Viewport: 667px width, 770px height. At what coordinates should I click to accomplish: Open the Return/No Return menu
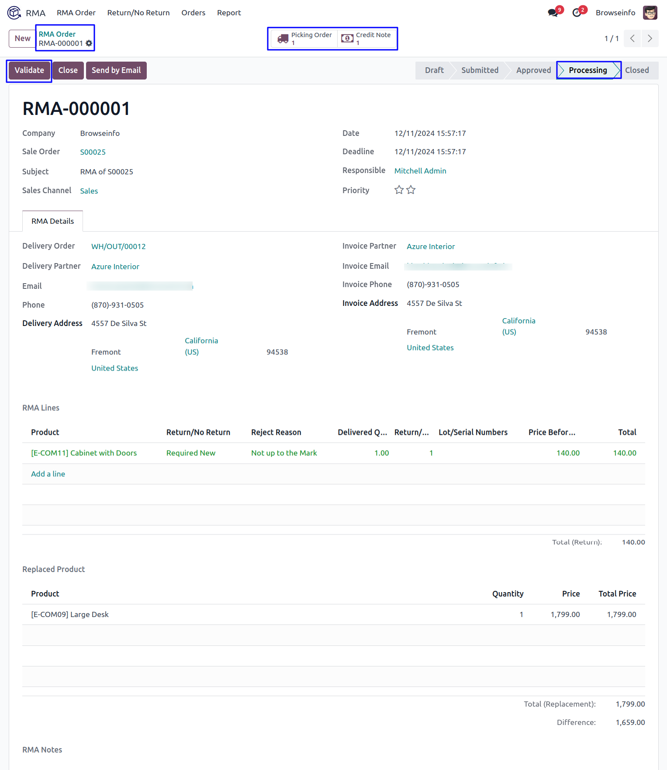click(x=138, y=13)
